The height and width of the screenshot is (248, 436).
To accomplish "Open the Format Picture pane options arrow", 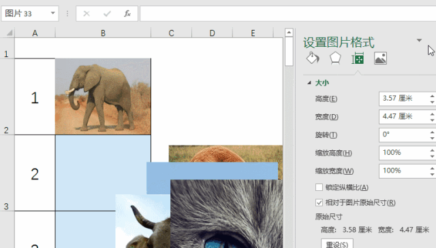I will click(x=419, y=41).
